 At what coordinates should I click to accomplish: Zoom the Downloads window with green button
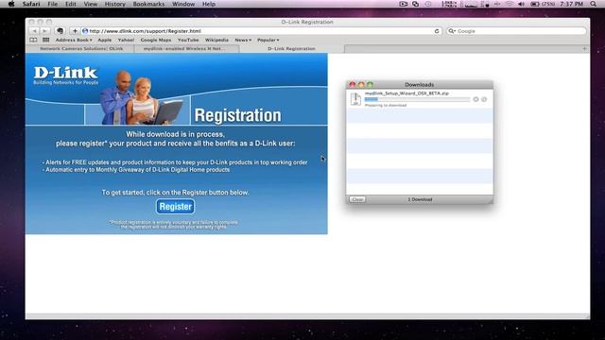click(x=370, y=84)
